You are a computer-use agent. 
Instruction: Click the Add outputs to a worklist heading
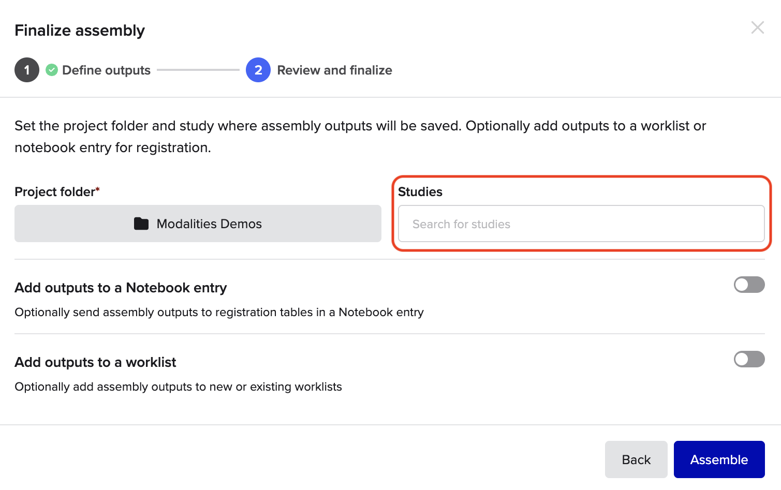pos(95,362)
